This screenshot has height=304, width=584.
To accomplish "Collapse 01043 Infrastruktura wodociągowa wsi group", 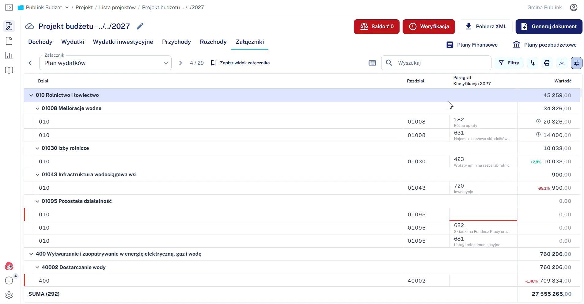I will (37, 175).
